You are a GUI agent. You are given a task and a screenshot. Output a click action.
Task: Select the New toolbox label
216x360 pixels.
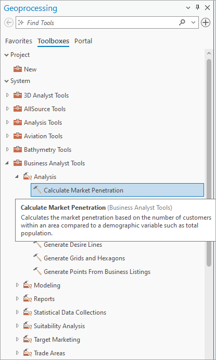tap(30, 69)
